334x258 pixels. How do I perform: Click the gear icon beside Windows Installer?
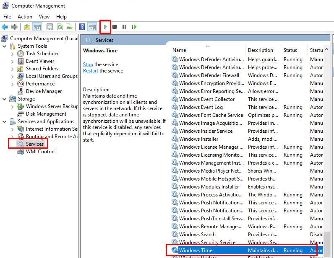click(x=175, y=139)
